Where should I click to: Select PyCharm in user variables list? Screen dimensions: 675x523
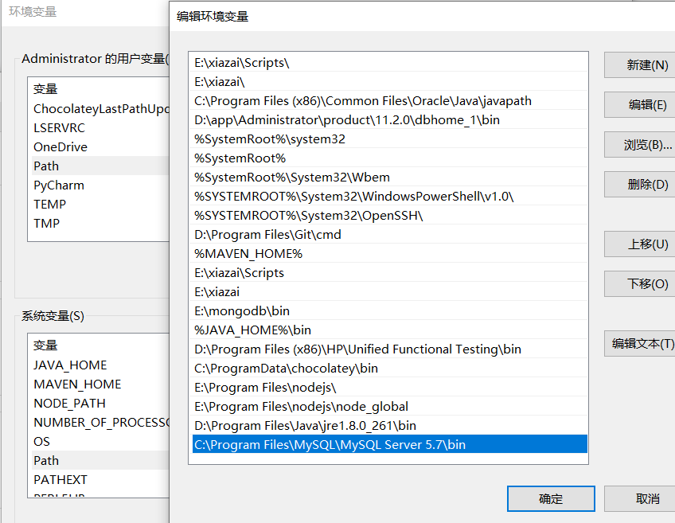click(x=59, y=185)
